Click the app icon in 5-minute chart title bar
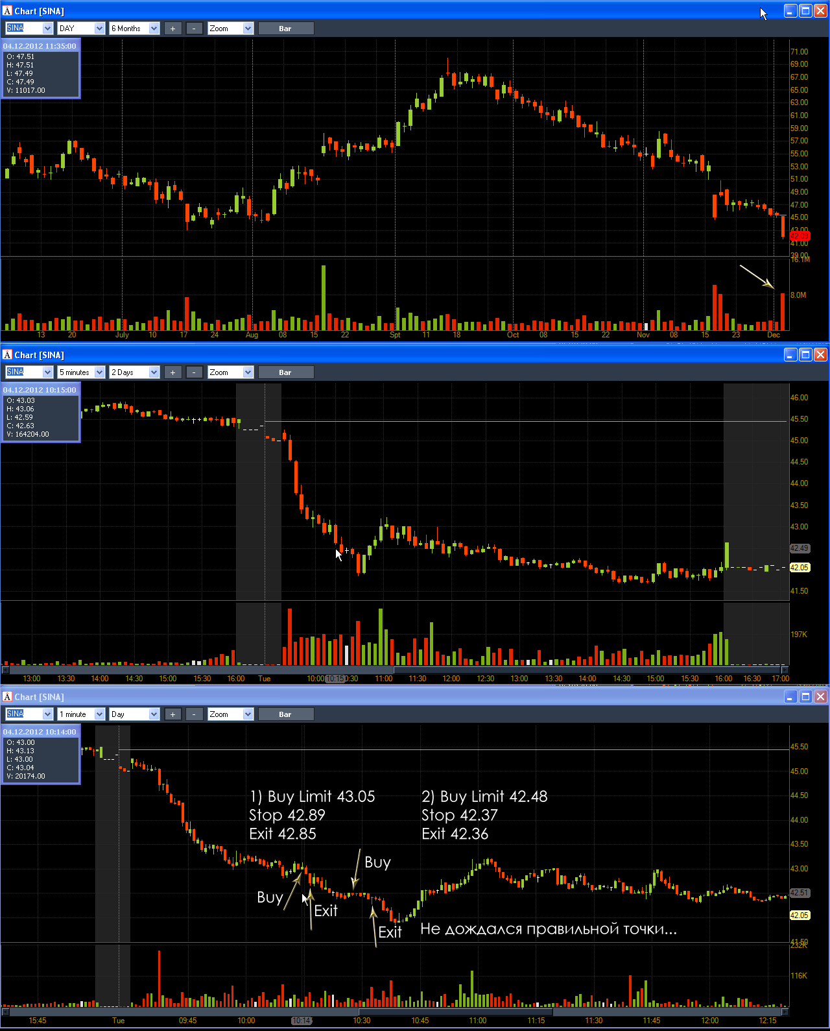The width and height of the screenshot is (830, 1031). (7, 355)
